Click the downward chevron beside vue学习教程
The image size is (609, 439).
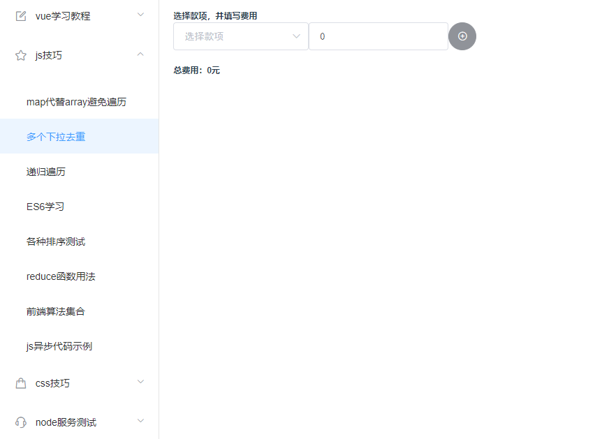tap(140, 14)
